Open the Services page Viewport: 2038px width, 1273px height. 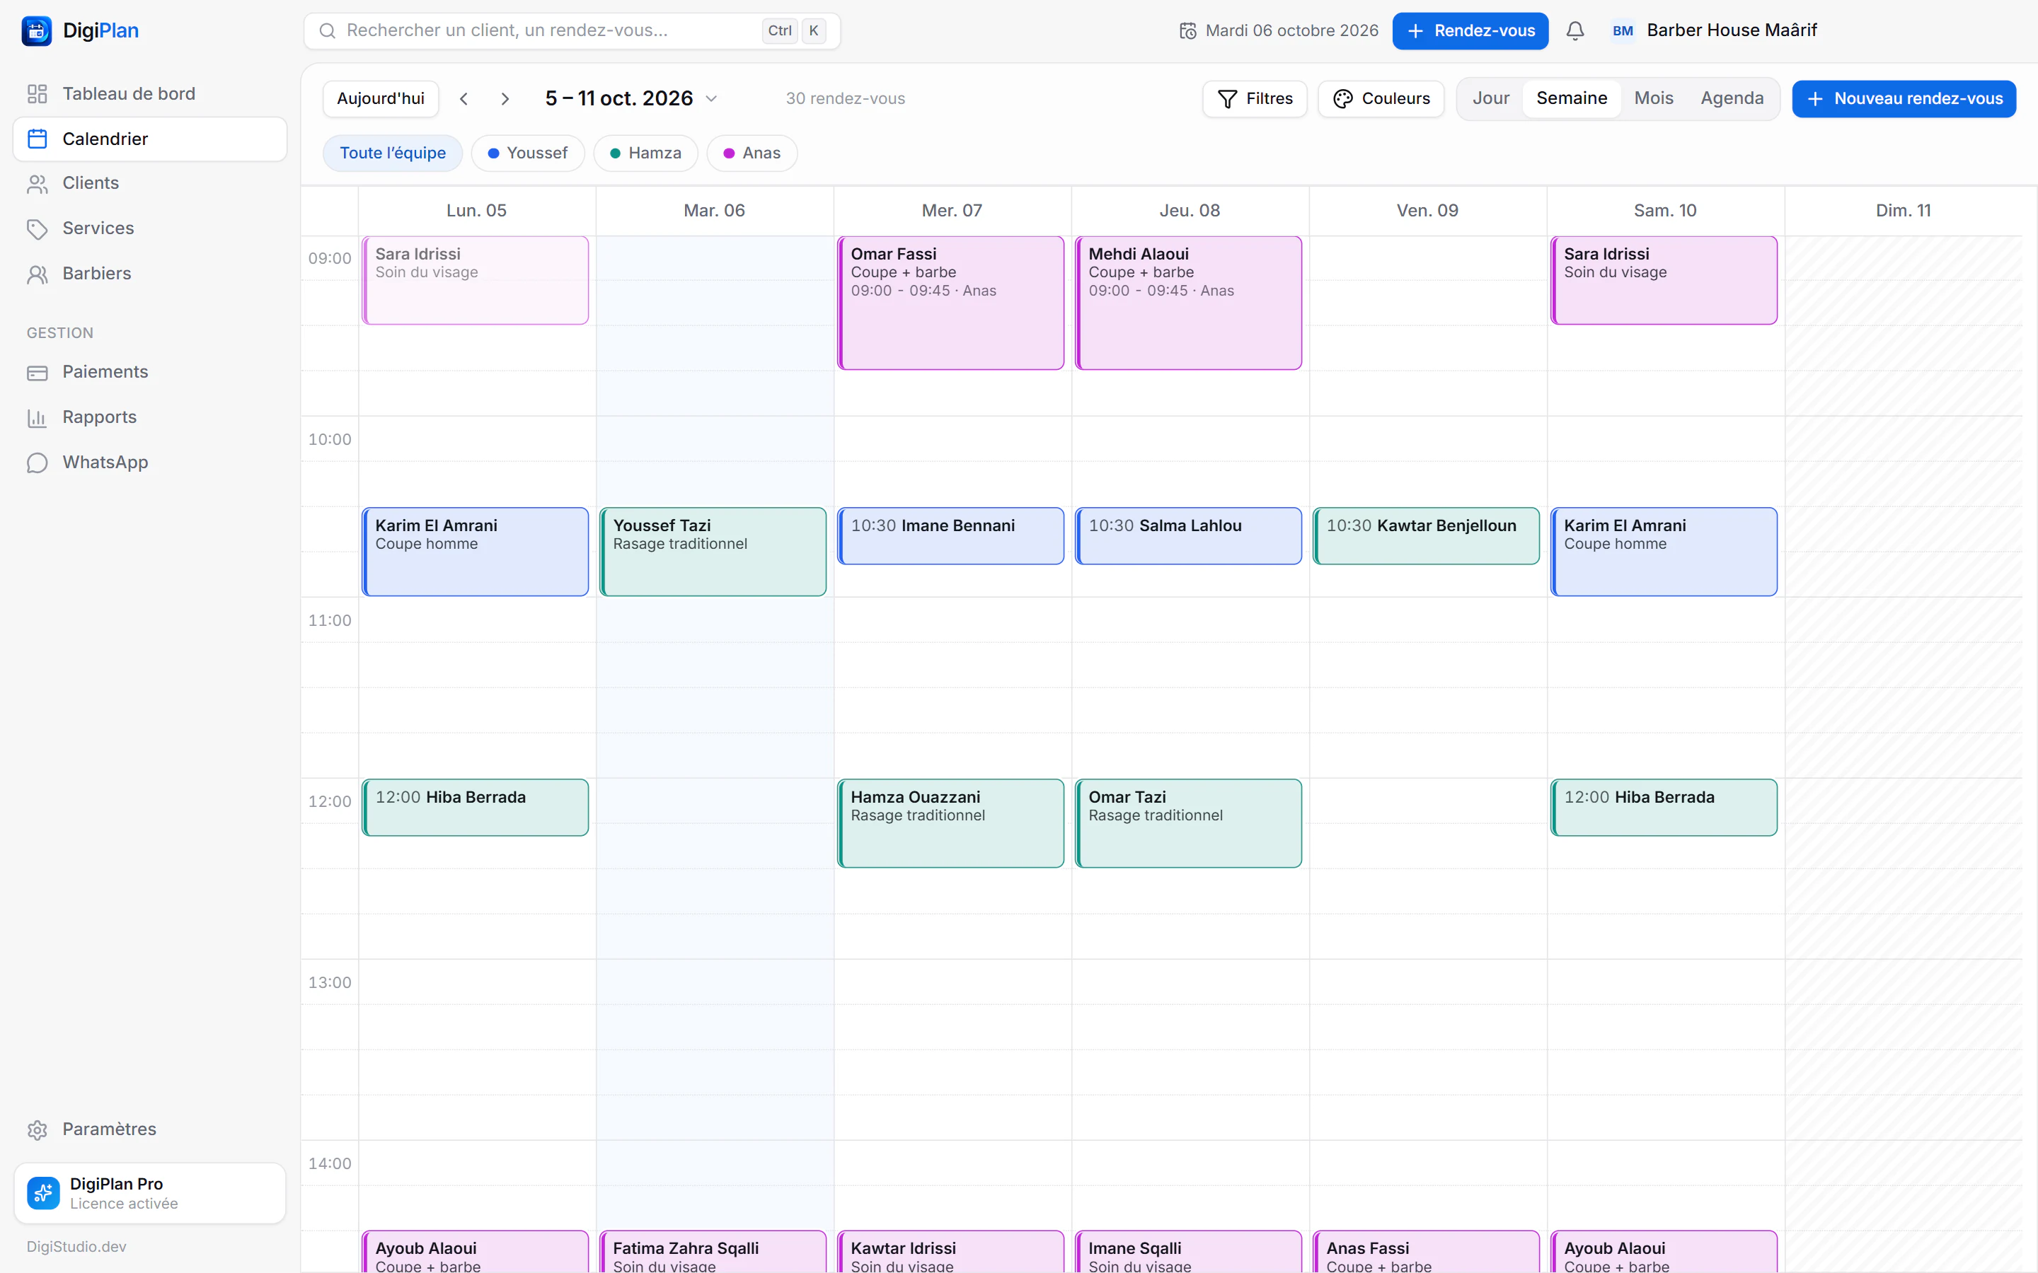(150, 228)
